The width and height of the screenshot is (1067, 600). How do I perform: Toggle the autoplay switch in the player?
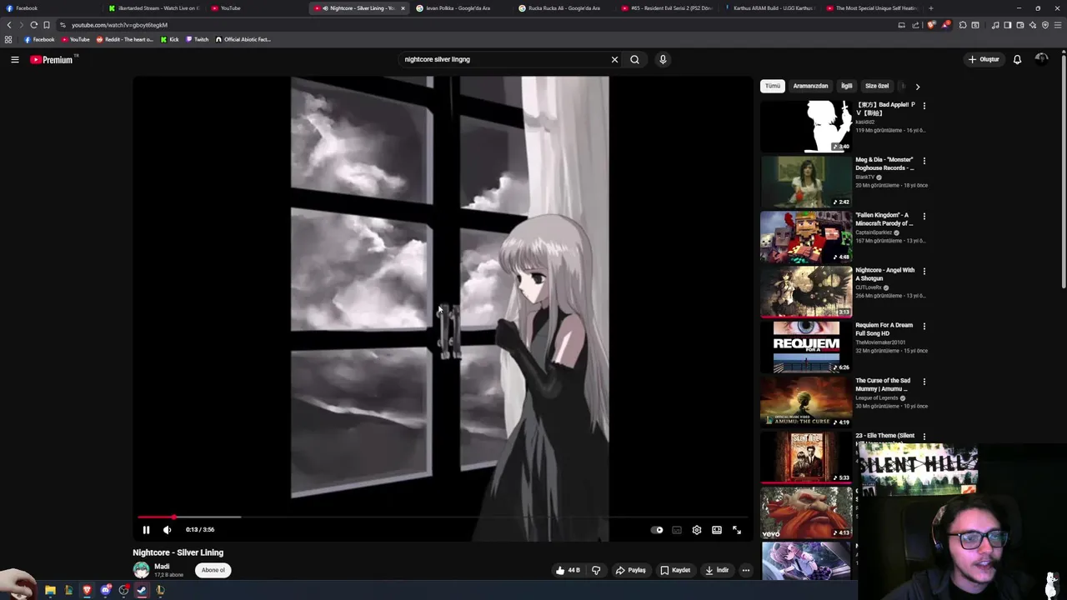tap(657, 530)
